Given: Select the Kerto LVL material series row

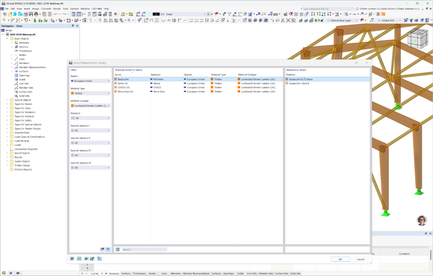Looking at the screenshot, I should pyautogui.click(x=199, y=83).
